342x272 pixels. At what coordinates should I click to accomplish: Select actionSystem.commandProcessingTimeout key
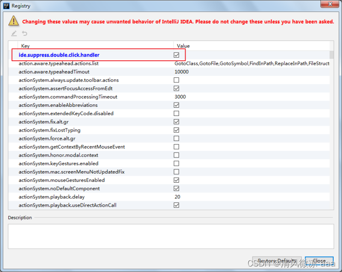pos(68,97)
